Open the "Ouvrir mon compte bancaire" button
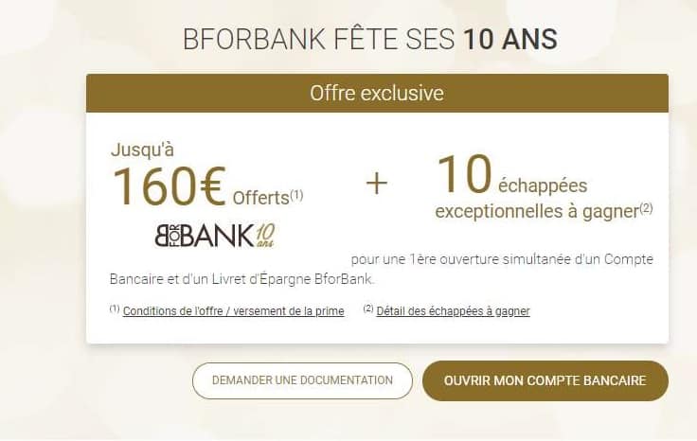Image resolution: width=697 pixels, height=441 pixels. [545, 380]
